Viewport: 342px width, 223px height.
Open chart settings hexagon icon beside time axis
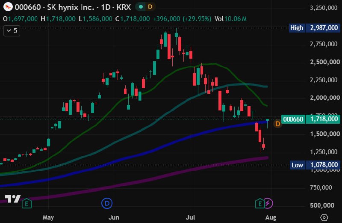324,217
